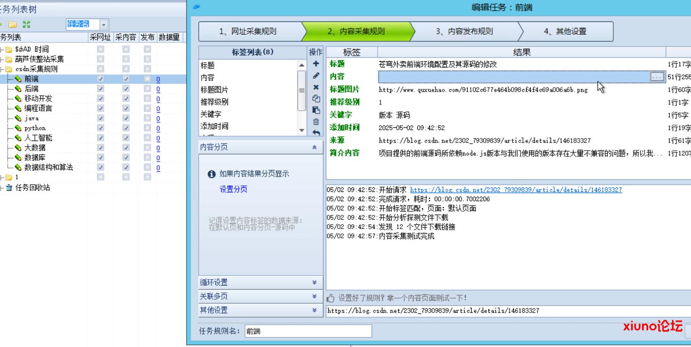This screenshot has height=347, width=691.
Task: Toggle 发布 checkbox for task 数据结构和算法
Action: (147, 167)
